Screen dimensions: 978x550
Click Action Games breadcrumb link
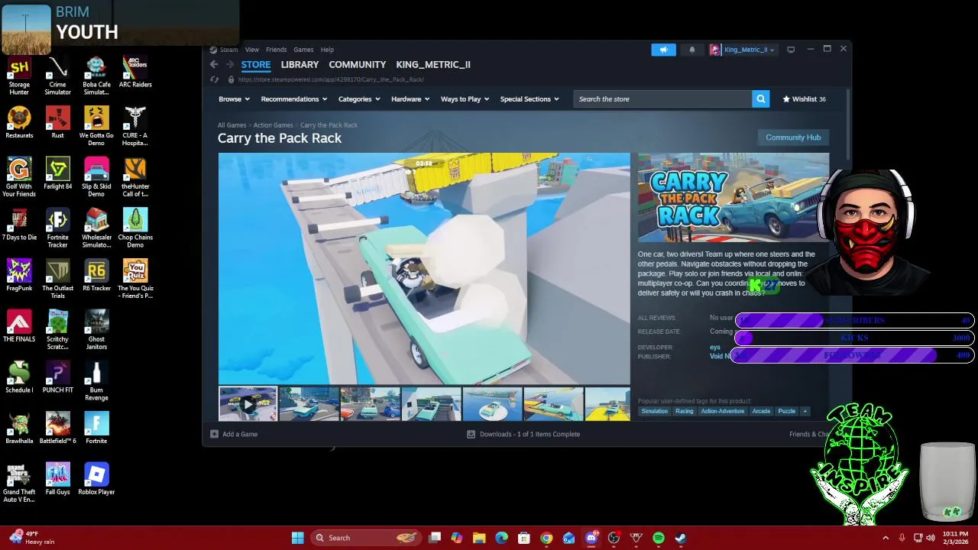(273, 125)
